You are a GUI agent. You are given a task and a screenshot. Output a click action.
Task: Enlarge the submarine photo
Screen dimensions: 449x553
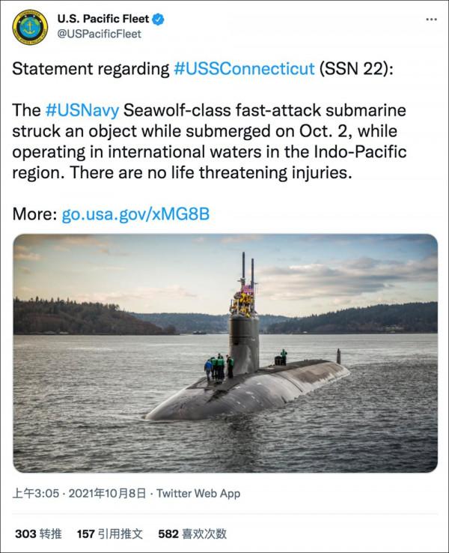(x=224, y=352)
